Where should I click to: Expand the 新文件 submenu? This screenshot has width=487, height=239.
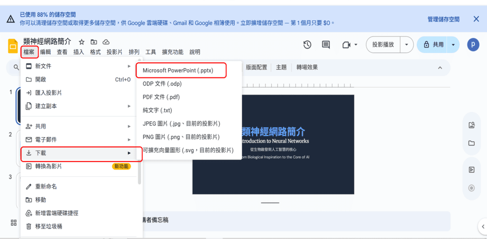pos(78,66)
